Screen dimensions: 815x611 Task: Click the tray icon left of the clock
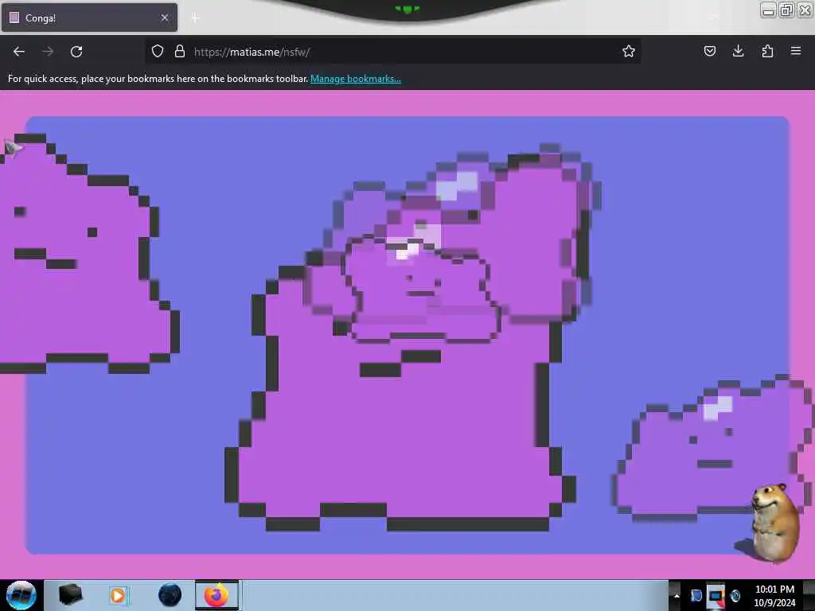click(735, 595)
